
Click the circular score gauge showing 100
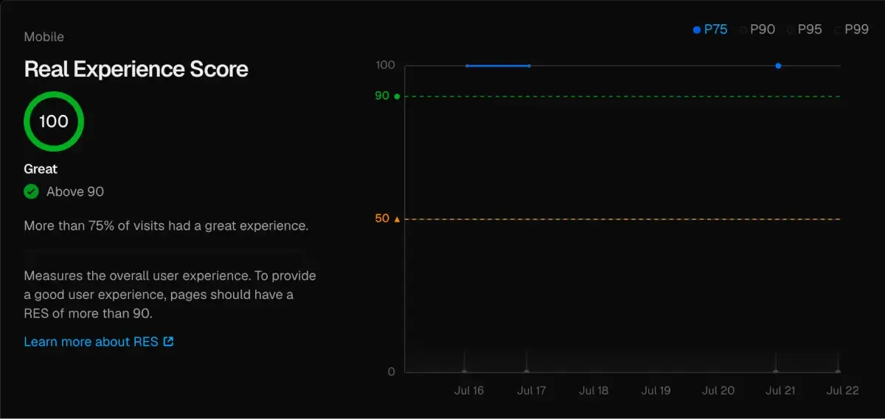pyautogui.click(x=54, y=122)
